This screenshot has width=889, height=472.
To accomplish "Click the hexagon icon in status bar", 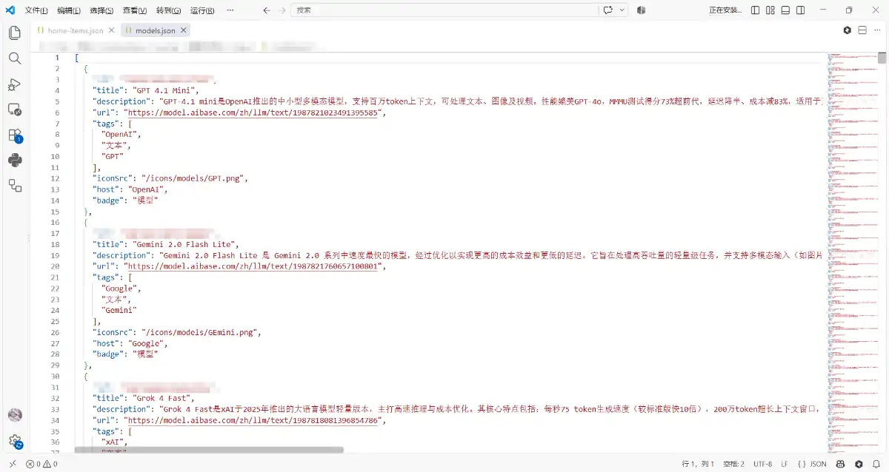I will [859, 464].
